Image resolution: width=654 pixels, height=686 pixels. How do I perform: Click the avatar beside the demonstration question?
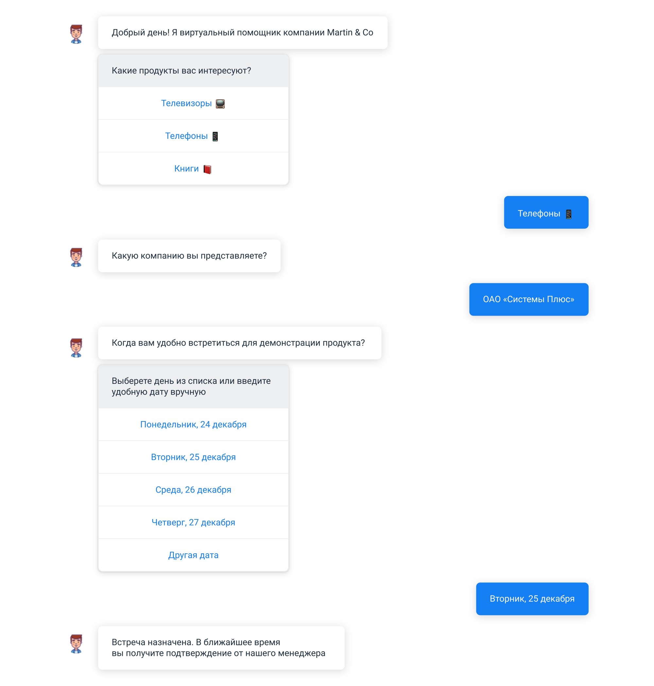[76, 348]
